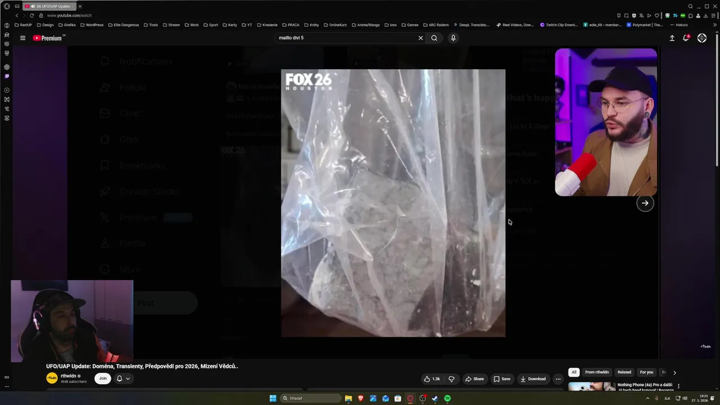Open the rthwldn channel name link
This screenshot has width=720, height=405.
68,376
